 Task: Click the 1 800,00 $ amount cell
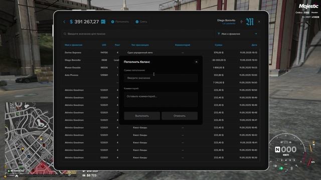(x=219, y=67)
